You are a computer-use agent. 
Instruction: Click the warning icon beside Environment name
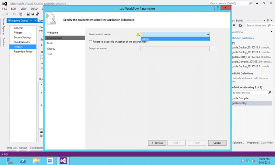point(138,34)
